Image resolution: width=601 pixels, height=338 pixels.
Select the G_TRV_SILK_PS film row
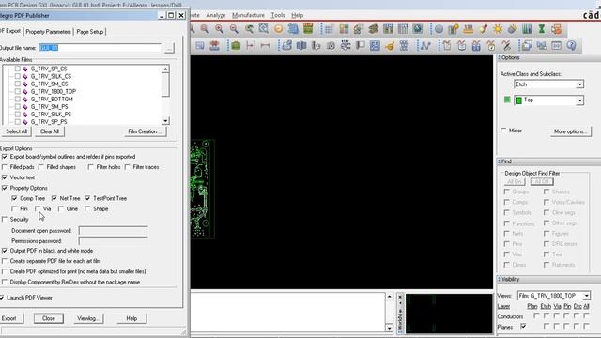click(51, 115)
